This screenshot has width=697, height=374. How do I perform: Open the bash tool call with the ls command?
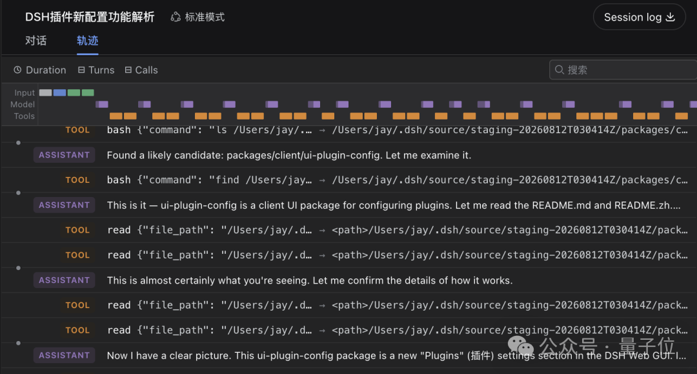coord(348,130)
